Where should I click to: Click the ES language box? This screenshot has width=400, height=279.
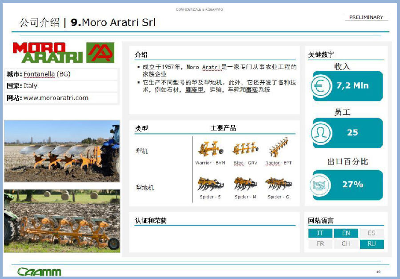pos(372,233)
